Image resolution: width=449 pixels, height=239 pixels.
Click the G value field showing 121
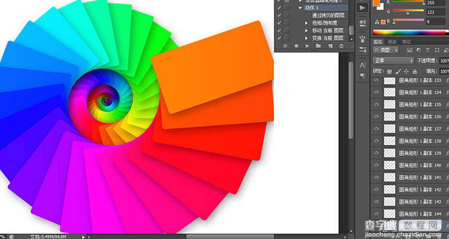[436, 12]
